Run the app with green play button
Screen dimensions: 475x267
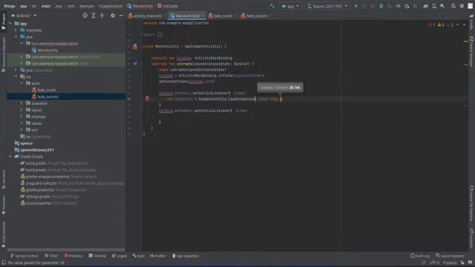[x=356, y=6]
